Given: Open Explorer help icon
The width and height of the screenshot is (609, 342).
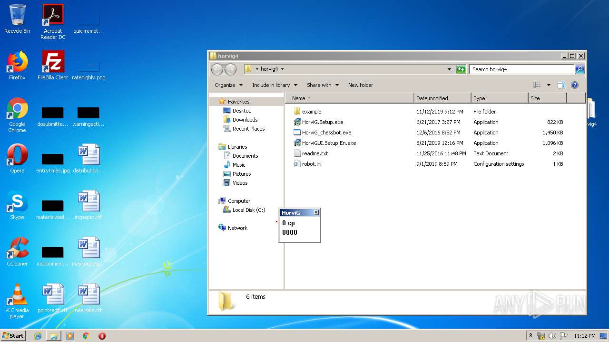Looking at the screenshot, I should click(x=574, y=85).
